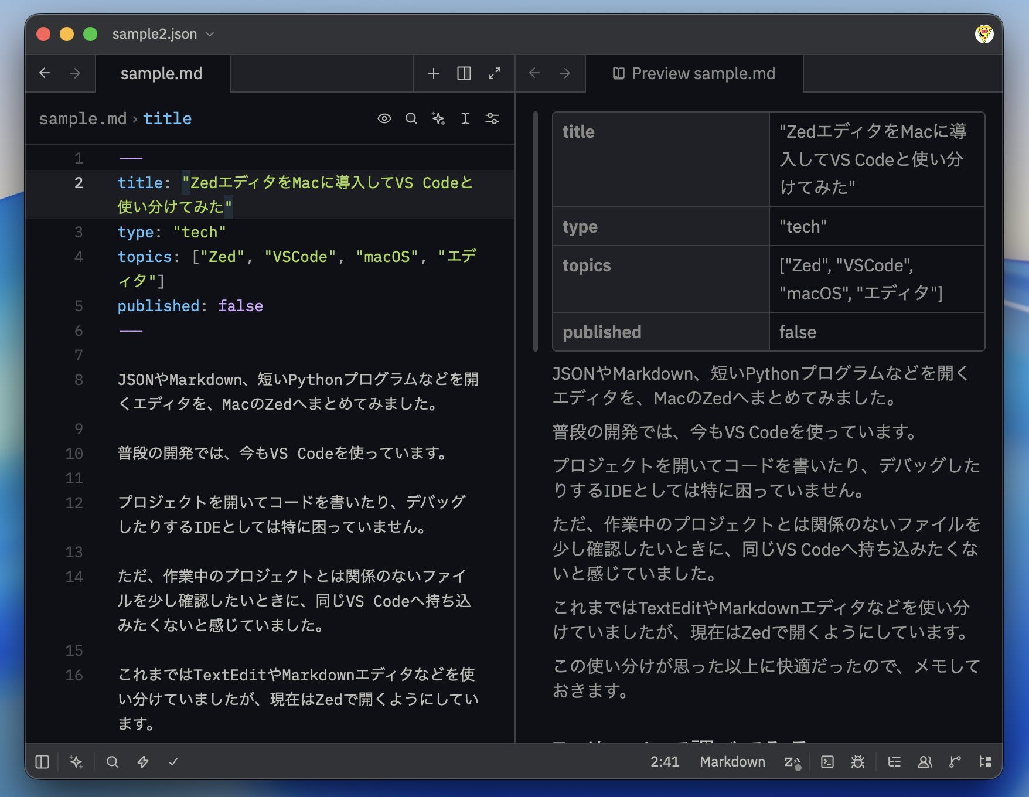The height and width of the screenshot is (797, 1029).
Task: Click the 'false' value in the preview table
Action: pos(798,332)
